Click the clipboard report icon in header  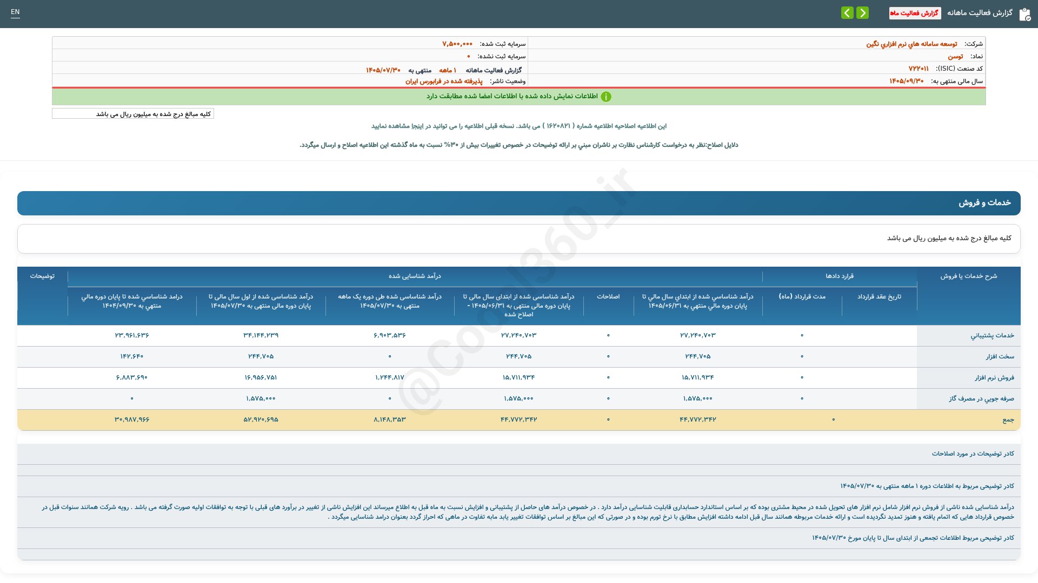point(1024,14)
